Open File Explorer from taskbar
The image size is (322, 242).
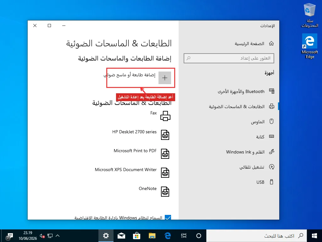pyautogui.click(x=152, y=236)
